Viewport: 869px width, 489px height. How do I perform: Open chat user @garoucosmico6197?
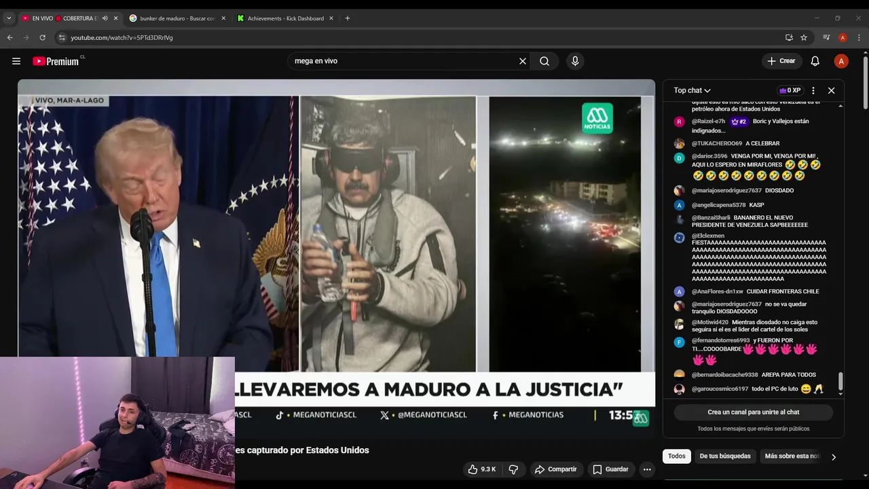pyautogui.click(x=720, y=389)
